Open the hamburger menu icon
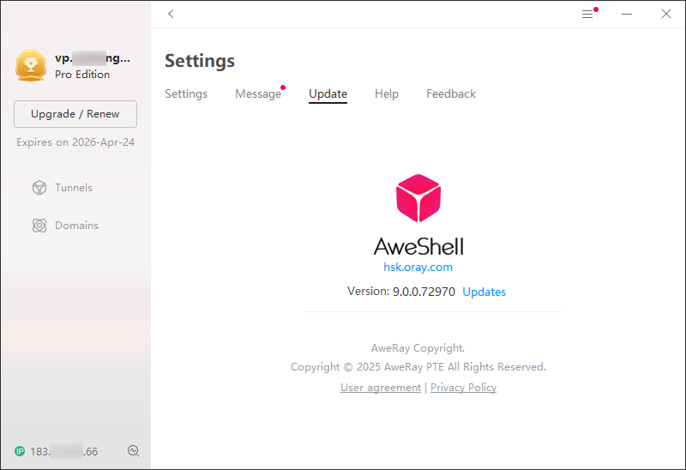The height and width of the screenshot is (470, 686). coord(587,15)
